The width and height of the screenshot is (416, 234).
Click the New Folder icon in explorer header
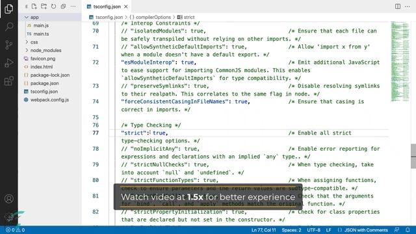(x=44, y=6)
